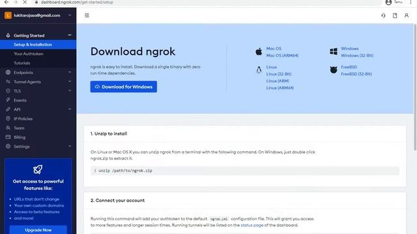Open the Chrome three-dot menu
This screenshot has width=417, height=234.
[x=410, y=2]
